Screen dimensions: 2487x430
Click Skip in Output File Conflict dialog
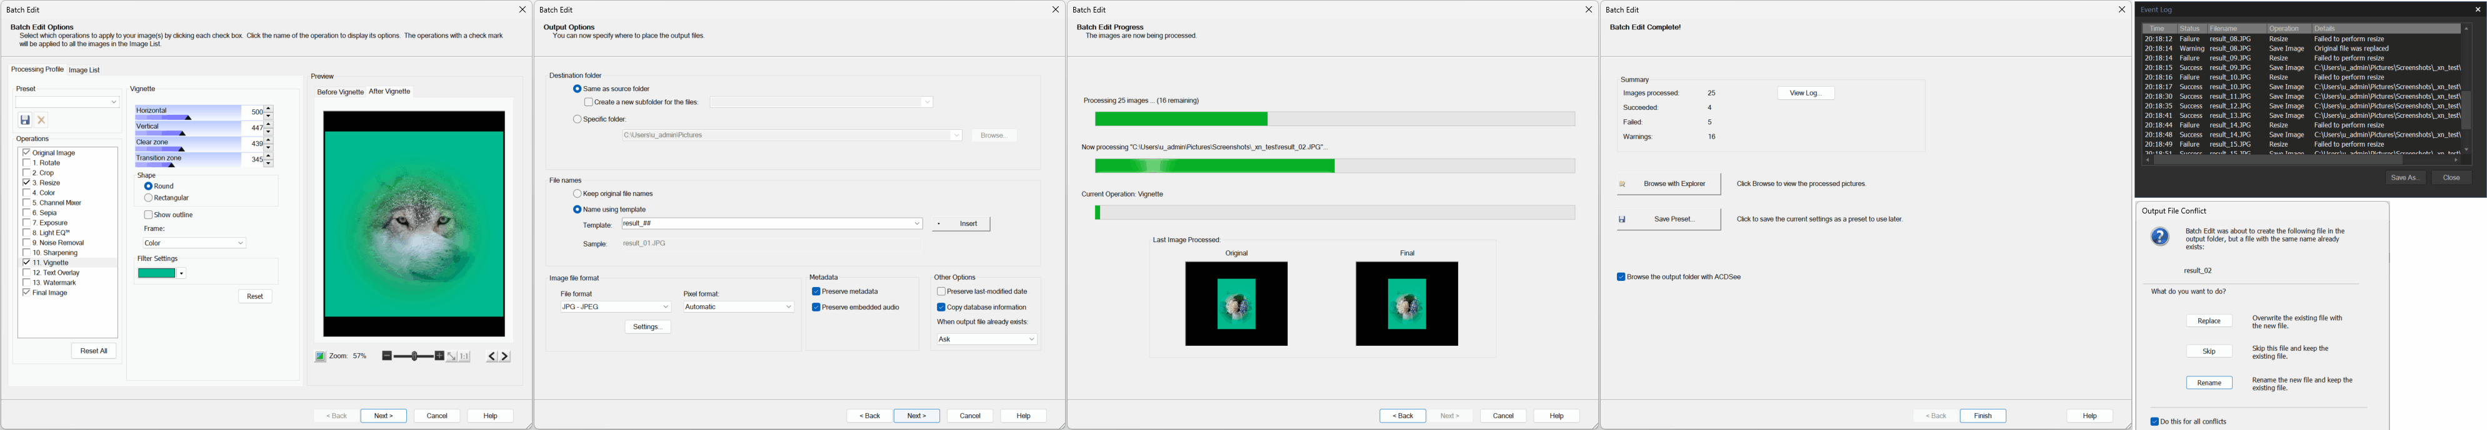point(2209,352)
